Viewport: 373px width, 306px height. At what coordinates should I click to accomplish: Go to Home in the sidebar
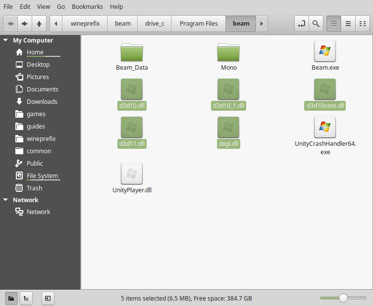click(35, 52)
